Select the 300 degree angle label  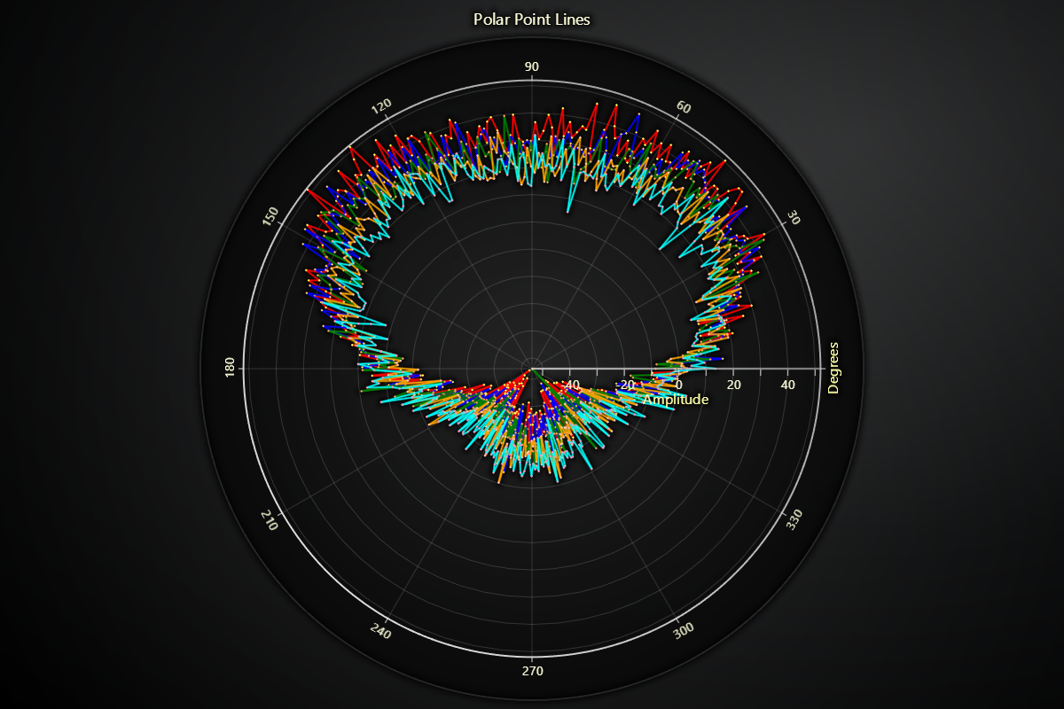point(685,630)
